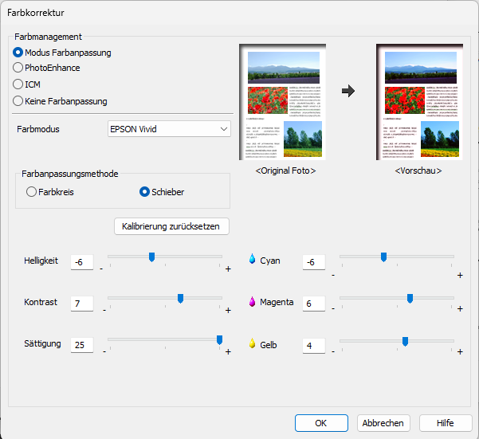Click the minus sign of Cyan slider
This screenshot has height=439, width=479.
click(333, 276)
